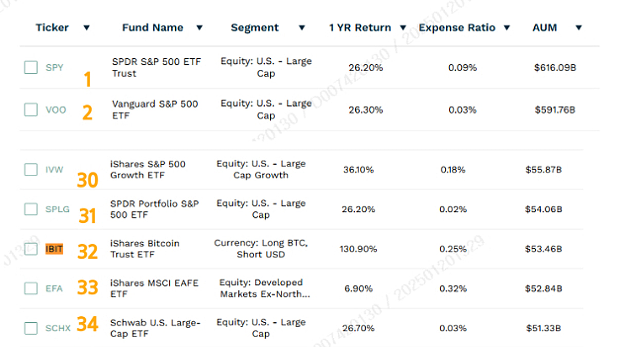Click the EFA ticker link
The height and width of the screenshot is (347, 617).
(54, 288)
